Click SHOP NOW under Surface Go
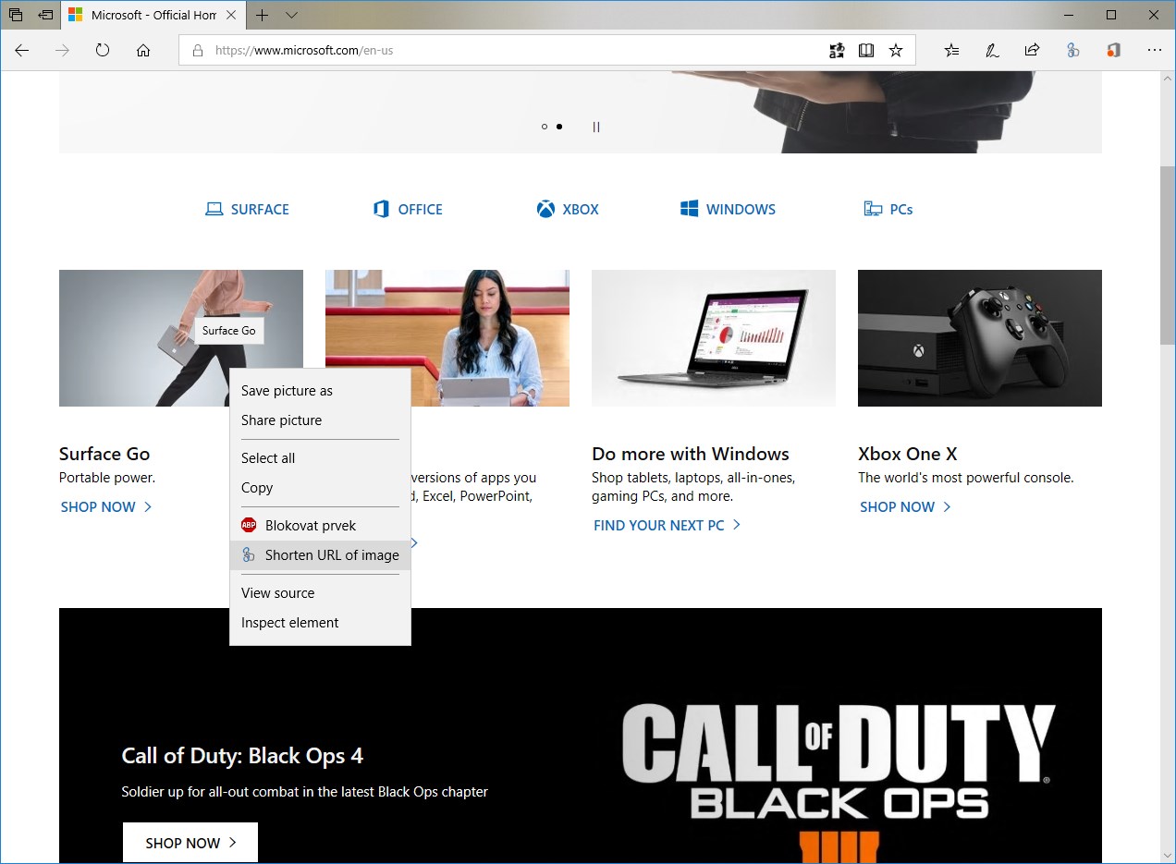Screen dimensions: 1176x864 coord(106,506)
